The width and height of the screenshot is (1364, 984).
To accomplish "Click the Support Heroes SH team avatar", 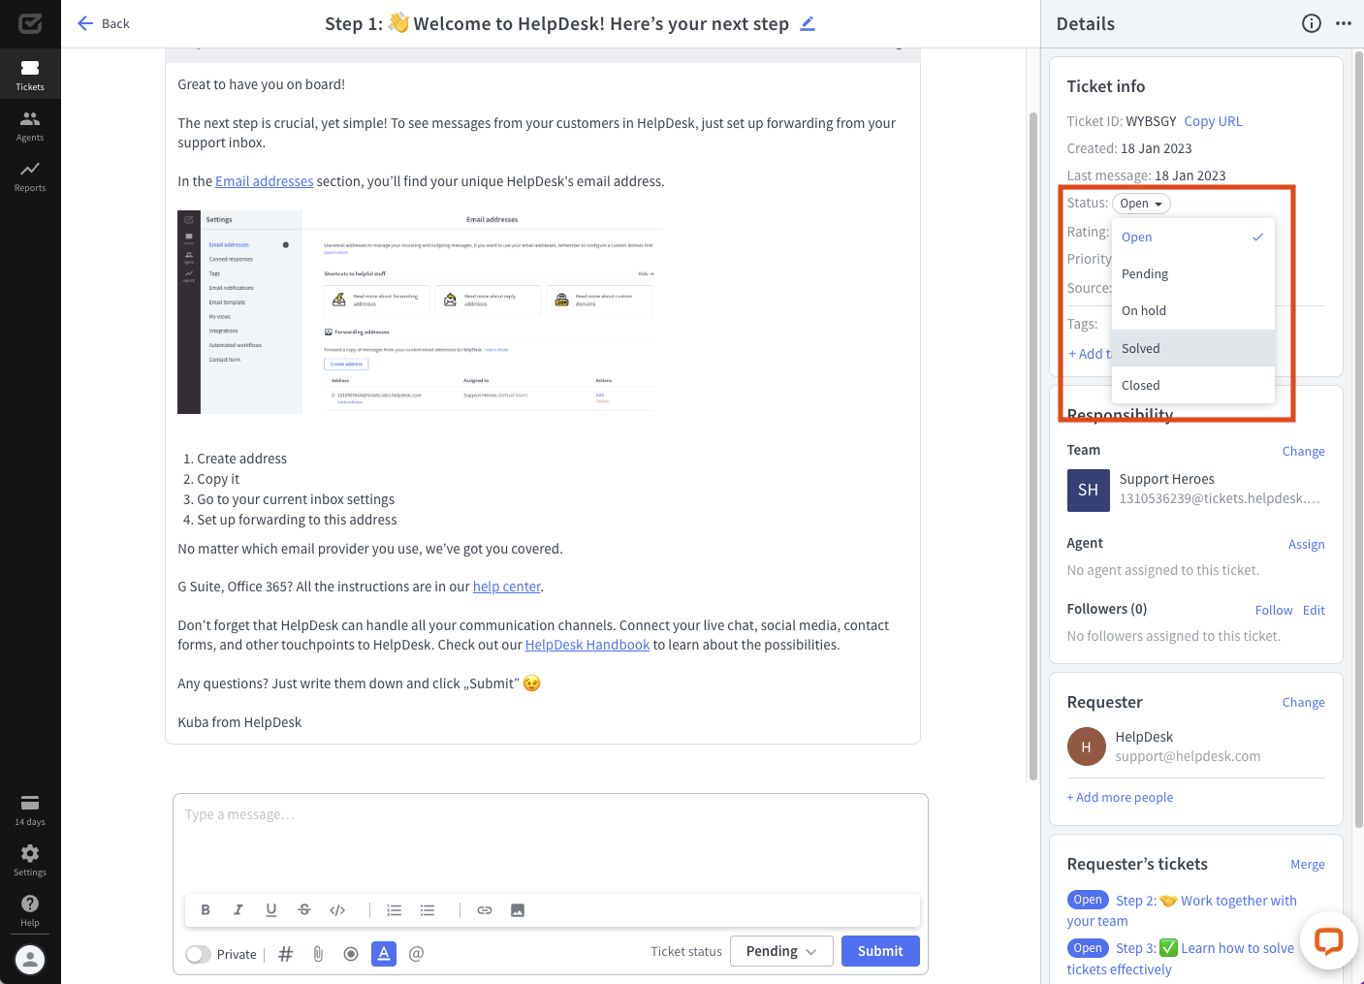I will click(1088, 491).
